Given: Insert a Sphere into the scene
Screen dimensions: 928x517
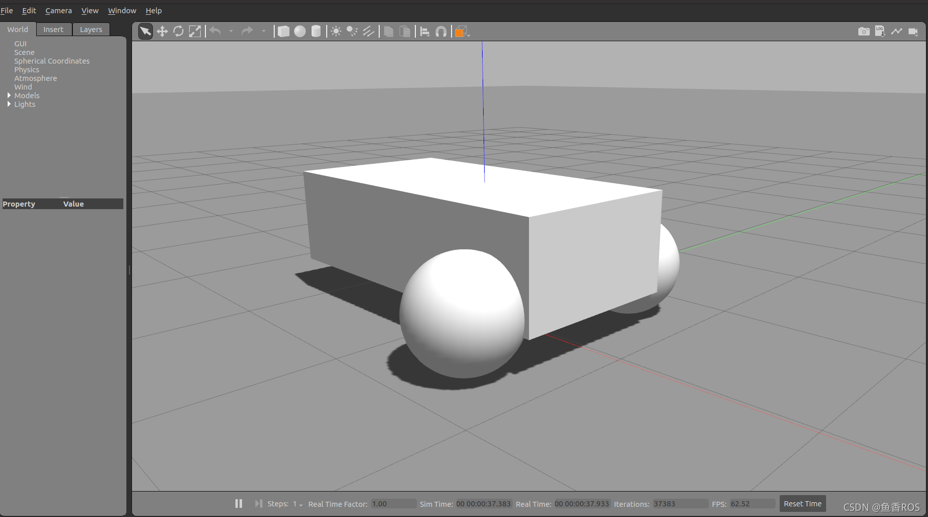Looking at the screenshot, I should click(x=300, y=31).
